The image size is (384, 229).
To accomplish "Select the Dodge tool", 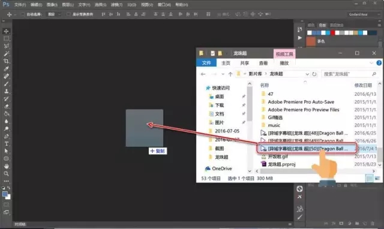I will (7, 129).
